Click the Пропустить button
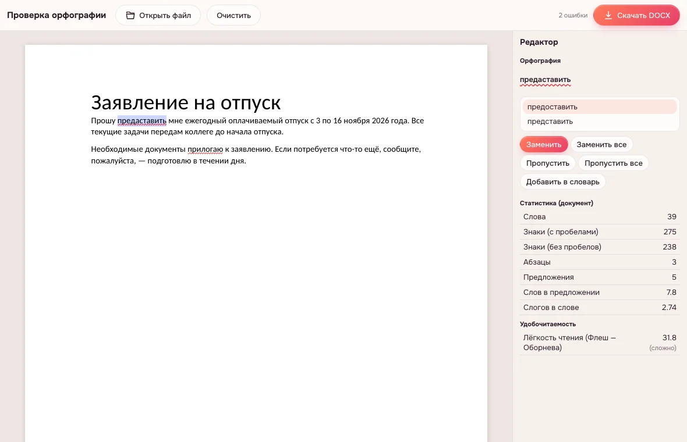687x442 pixels. [548, 163]
